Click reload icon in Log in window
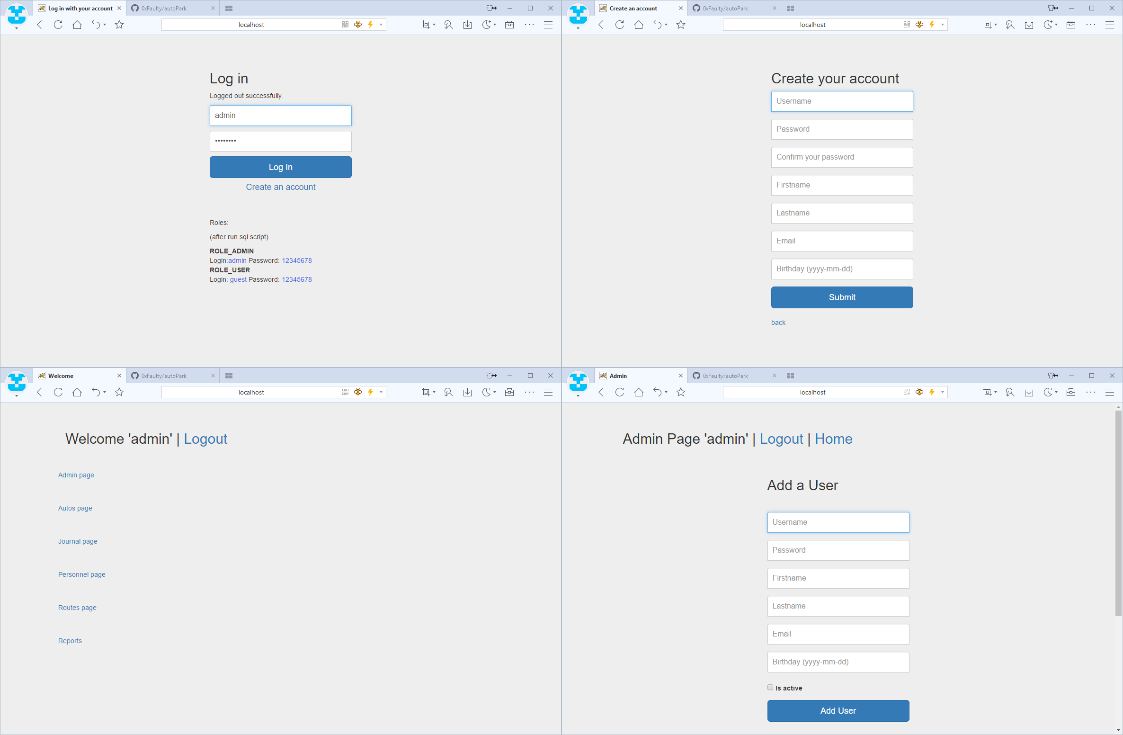1123x735 pixels. click(x=58, y=25)
